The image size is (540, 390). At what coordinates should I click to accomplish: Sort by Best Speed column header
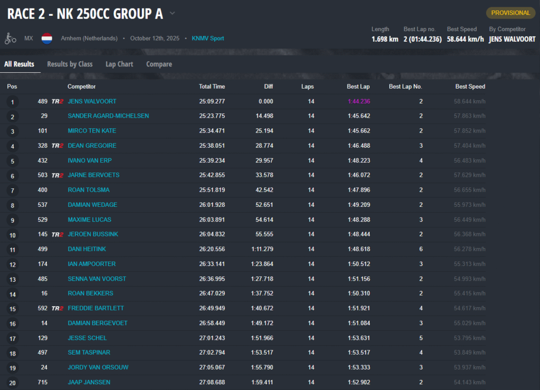(470, 87)
